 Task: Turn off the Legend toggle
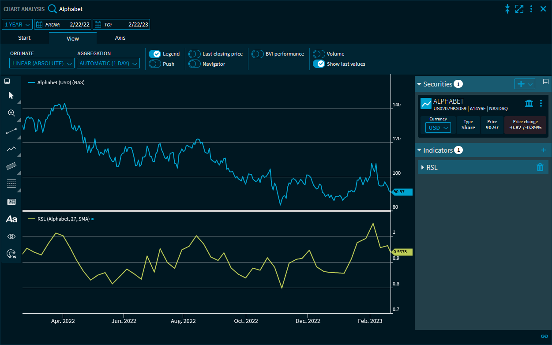point(154,54)
